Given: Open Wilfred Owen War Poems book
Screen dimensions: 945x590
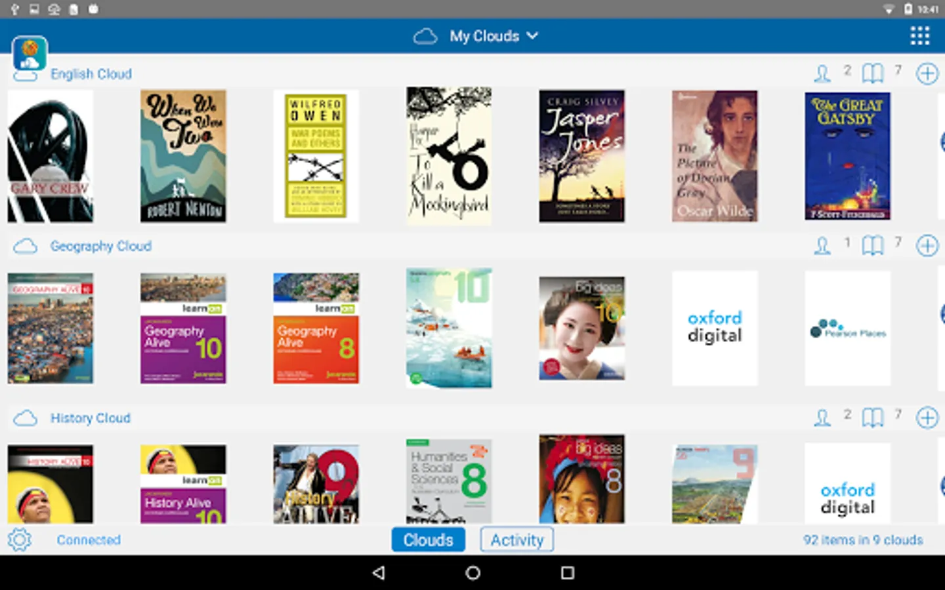Looking at the screenshot, I should pyautogui.click(x=316, y=156).
